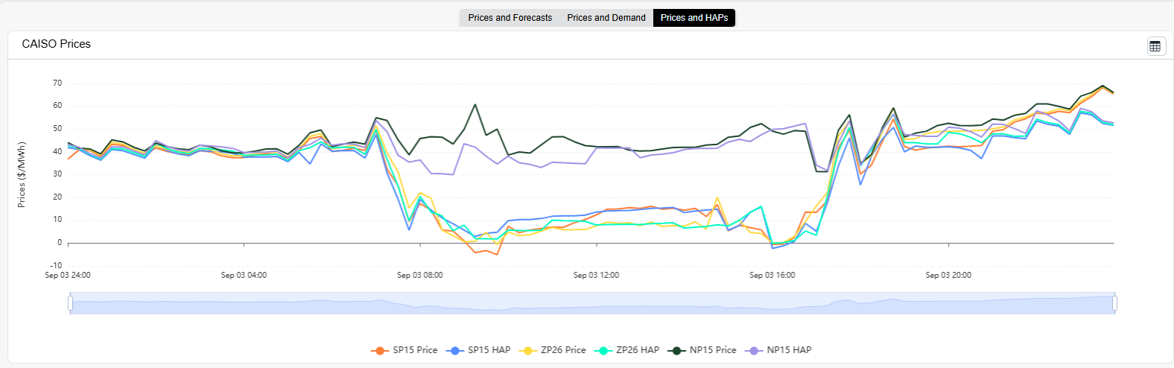Click the CAISO Prices panel title
Screen dimensions: 1174x368
coord(57,44)
